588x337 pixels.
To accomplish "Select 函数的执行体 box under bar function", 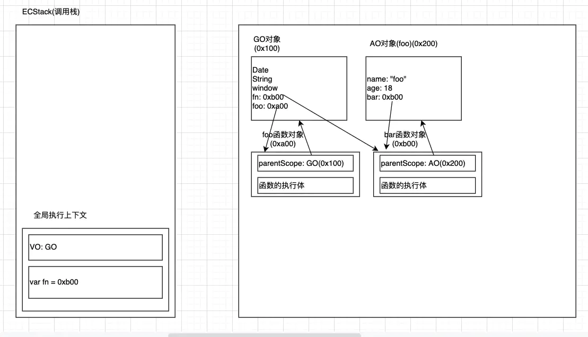I will (x=427, y=185).
